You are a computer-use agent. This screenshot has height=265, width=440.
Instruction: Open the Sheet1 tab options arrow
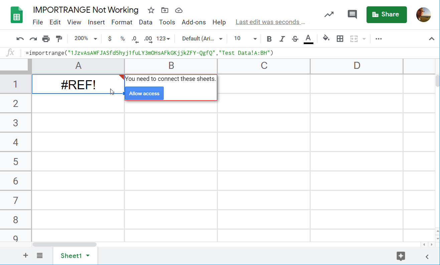tap(88, 256)
